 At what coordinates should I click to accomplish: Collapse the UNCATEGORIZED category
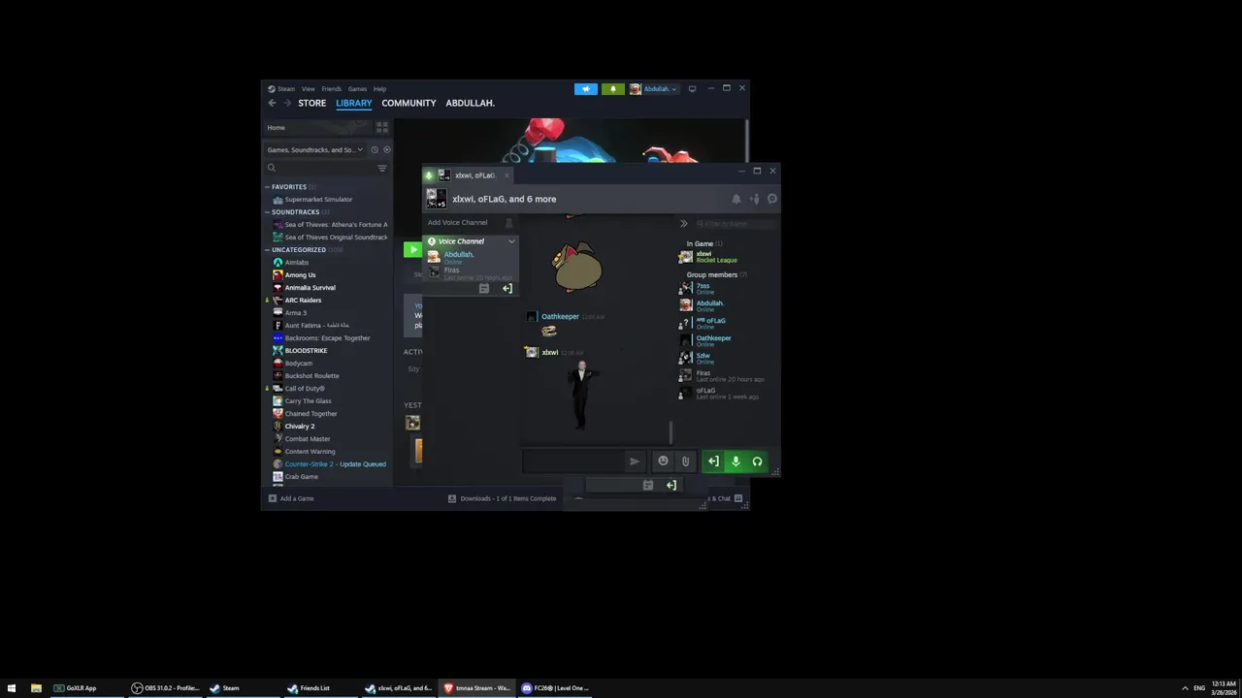[x=267, y=249]
